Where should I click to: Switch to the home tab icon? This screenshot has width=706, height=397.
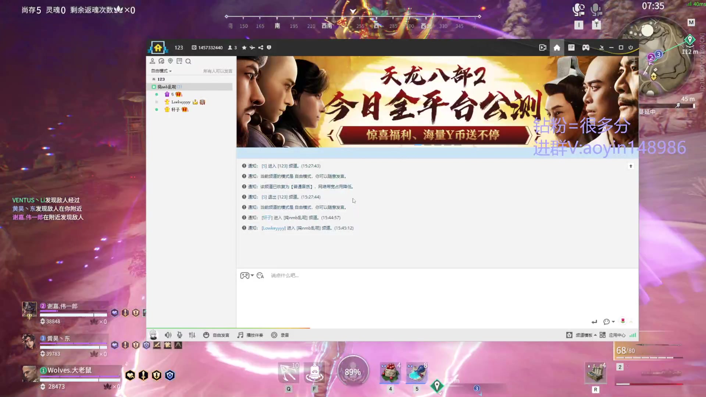click(557, 48)
